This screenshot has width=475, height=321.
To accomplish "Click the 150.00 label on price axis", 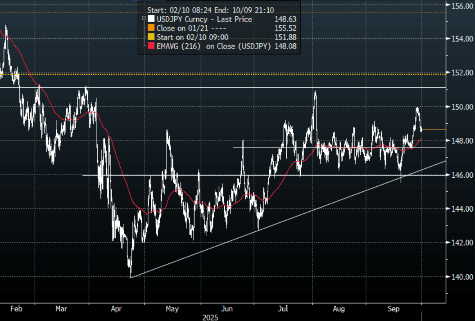I will 459,107.
